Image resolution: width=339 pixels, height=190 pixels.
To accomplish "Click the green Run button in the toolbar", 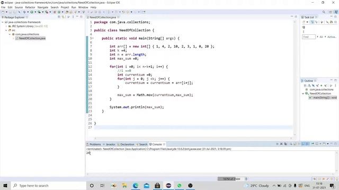I will point(32,12).
